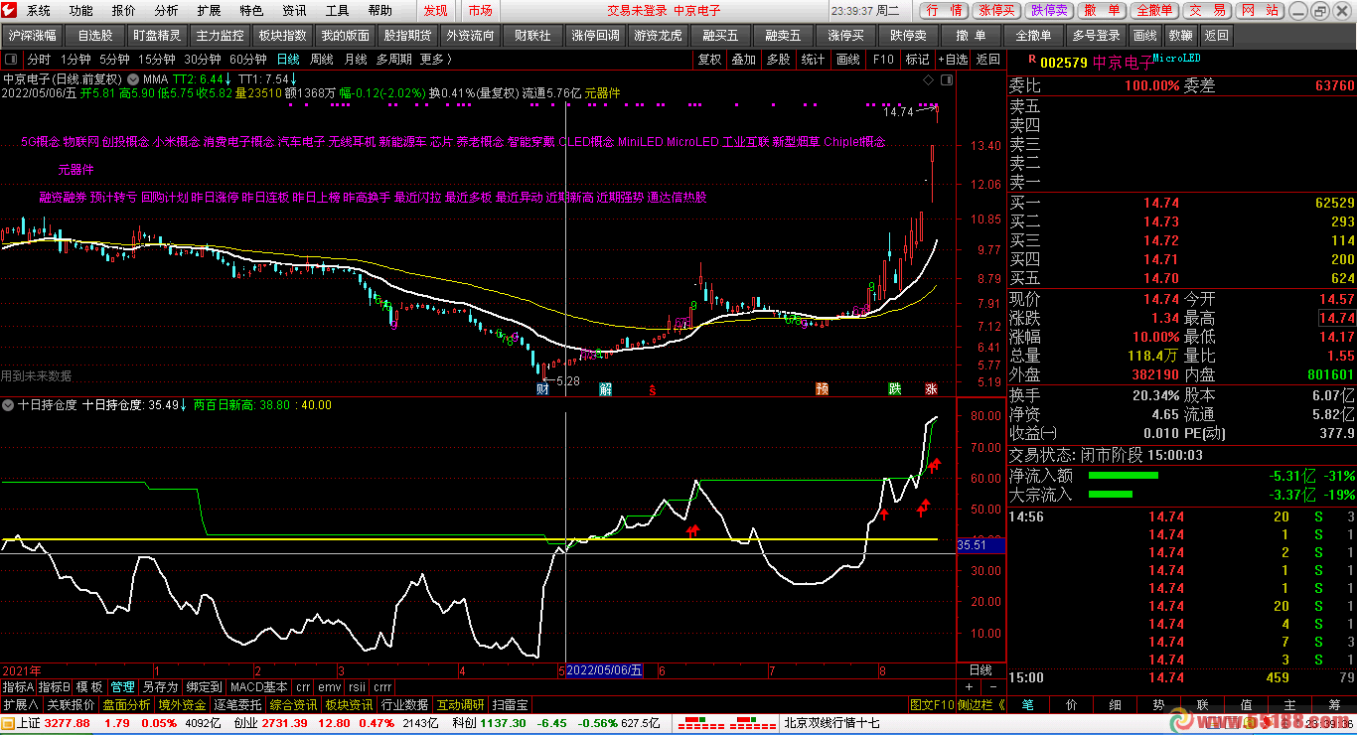The height and width of the screenshot is (735, 1357).
Task: Click 教鞭 toolbar button
Action: [1180, 36]
